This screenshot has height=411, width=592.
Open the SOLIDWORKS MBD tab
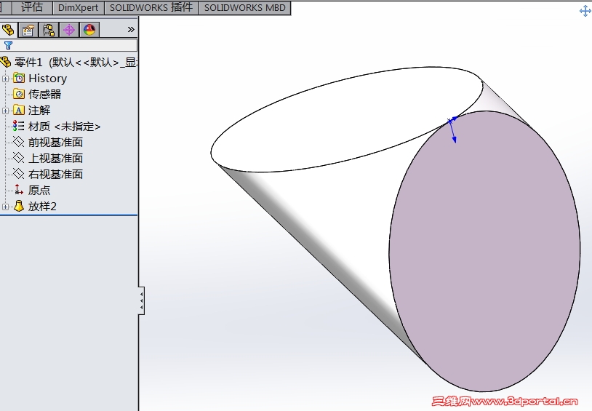pyautogui.click(x=244, y=7)
